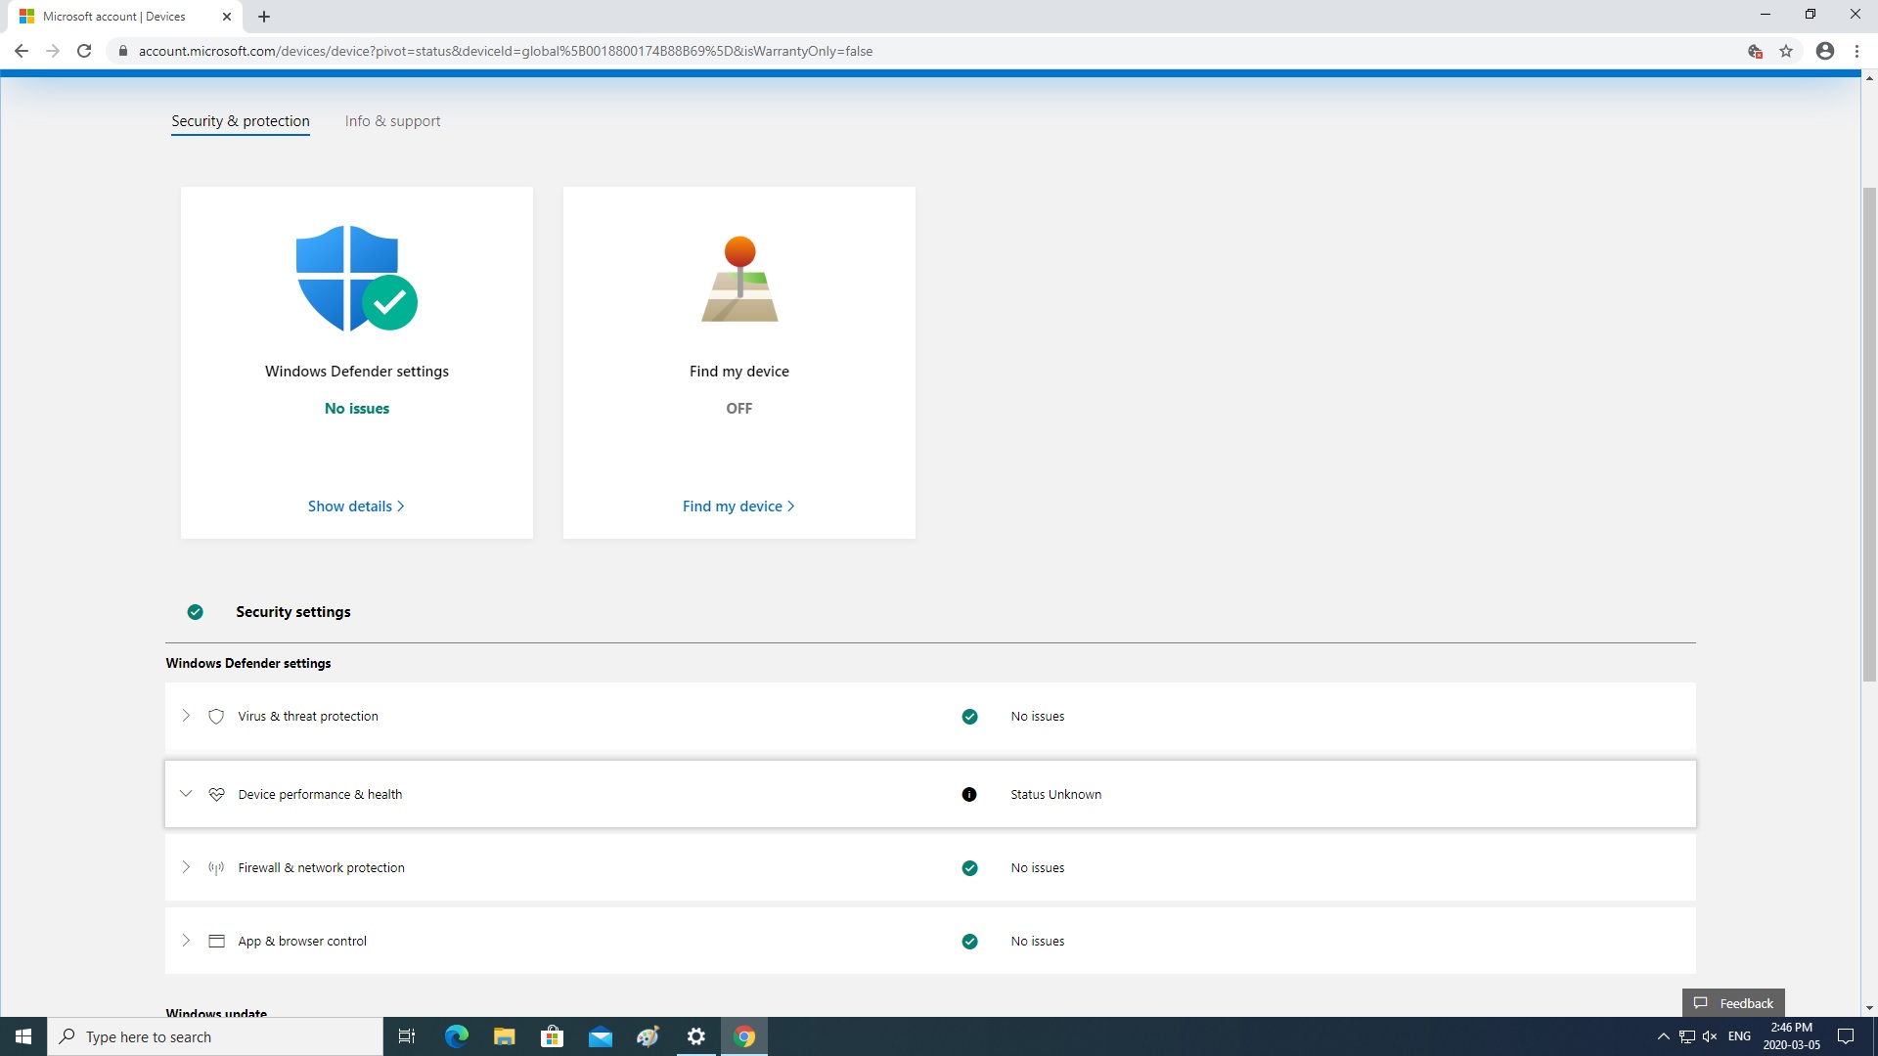
Task: Switch to the Security & protection tab
Action: pyautogui.click(x=241, y=121)
